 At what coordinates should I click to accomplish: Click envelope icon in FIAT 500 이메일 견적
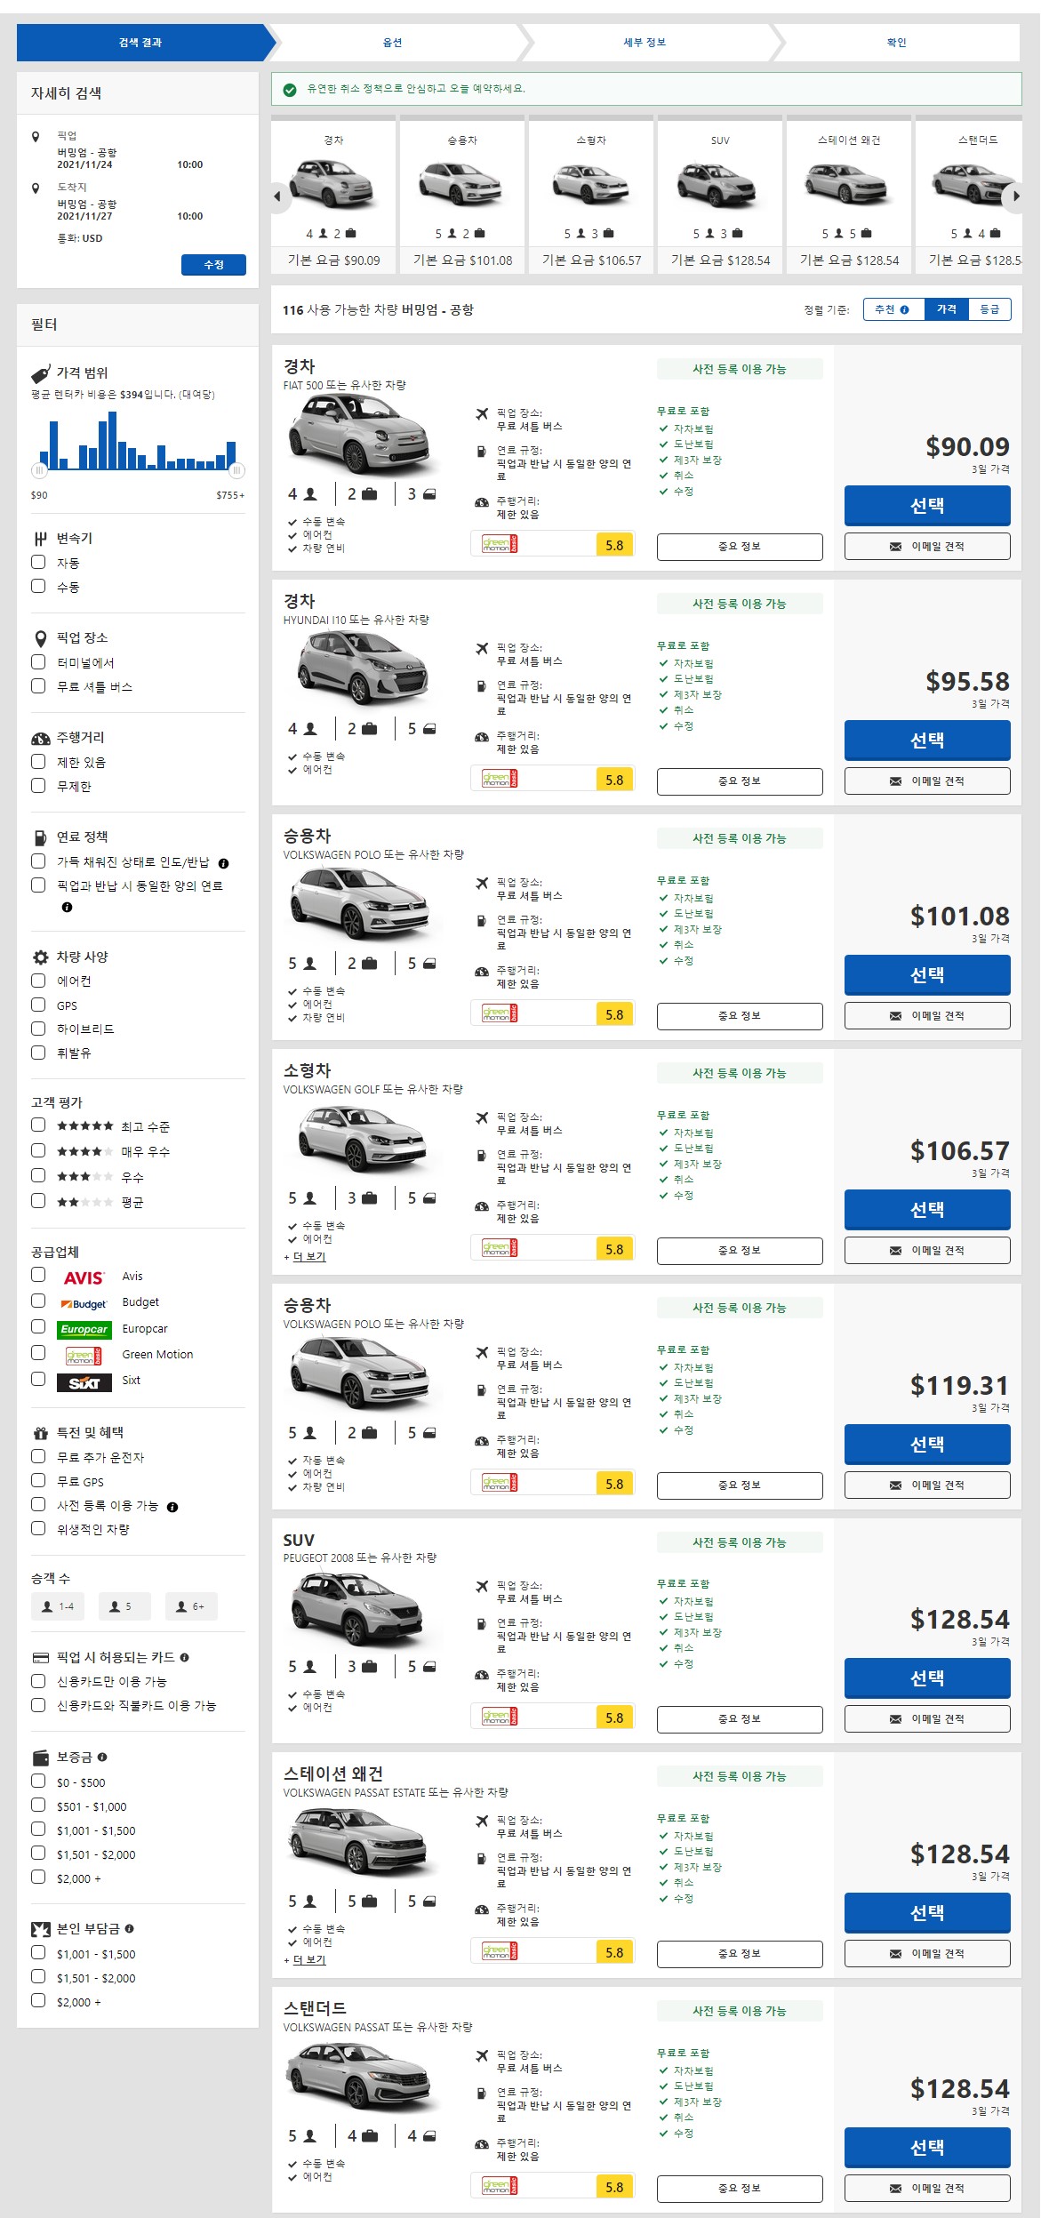895,547
